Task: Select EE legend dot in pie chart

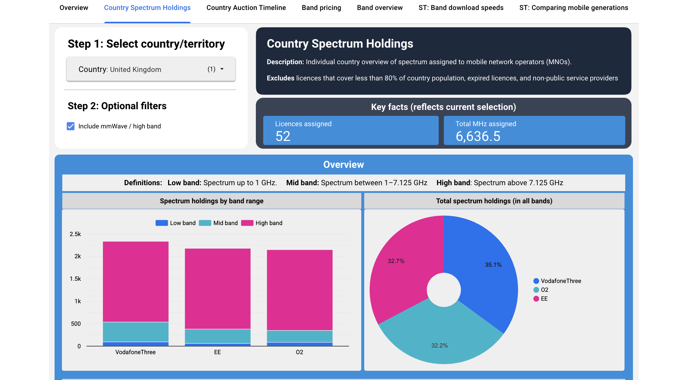Action: pos(536,299)
